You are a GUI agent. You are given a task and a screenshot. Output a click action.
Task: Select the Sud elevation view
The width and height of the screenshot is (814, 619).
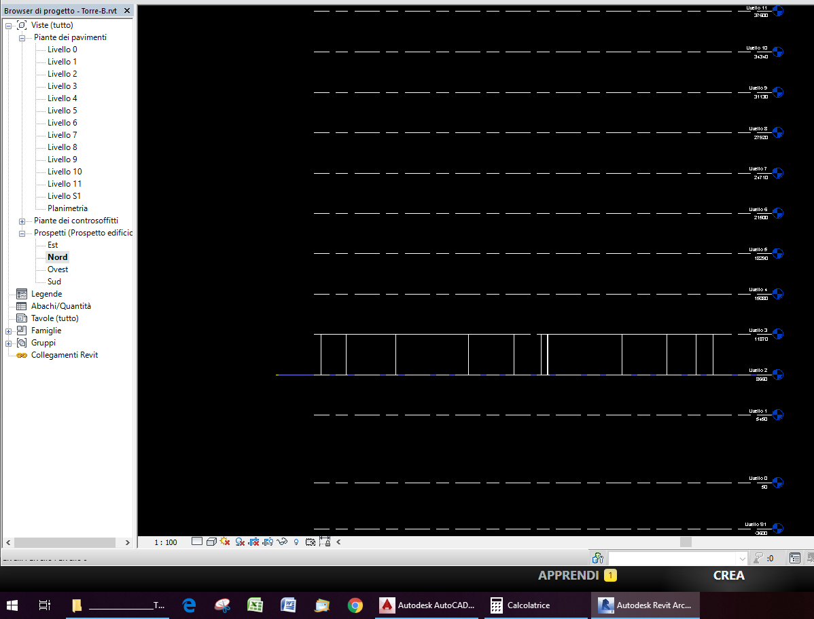(54, 282)
